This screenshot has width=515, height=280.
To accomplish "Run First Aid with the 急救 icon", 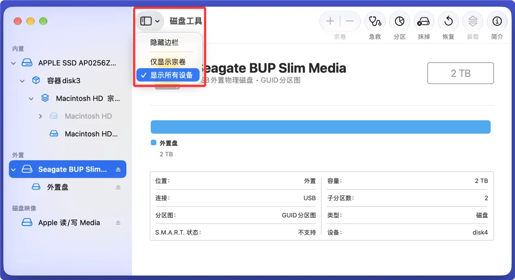I will 375,21.
